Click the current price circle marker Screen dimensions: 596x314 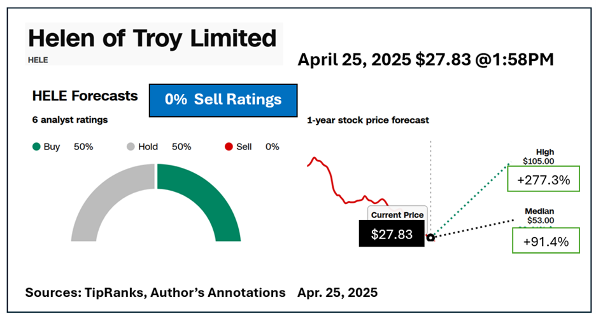(x=430, y=238)
